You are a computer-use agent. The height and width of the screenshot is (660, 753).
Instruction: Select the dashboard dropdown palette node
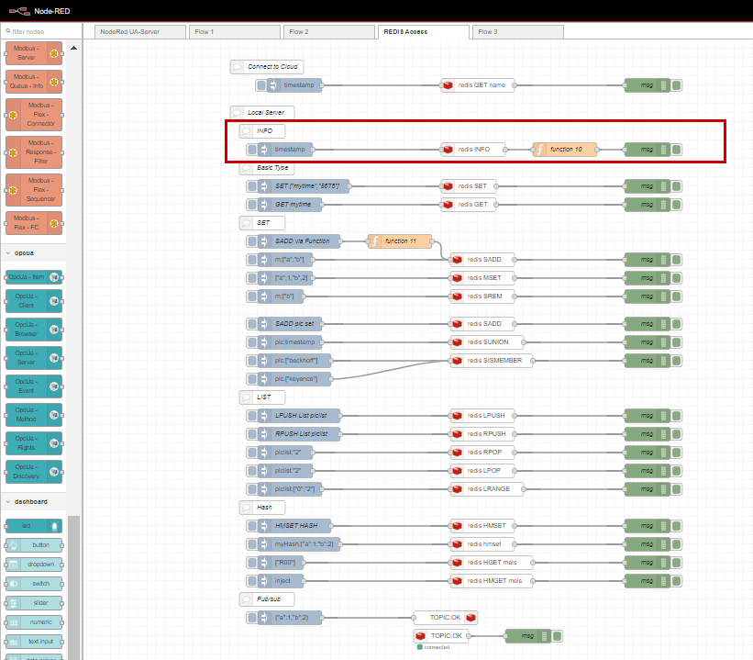click(x=34, y=565)
